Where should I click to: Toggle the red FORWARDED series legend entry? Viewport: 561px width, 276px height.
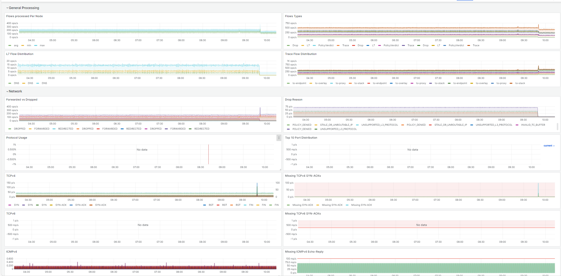pyautogui.click(x=110, y=129)
